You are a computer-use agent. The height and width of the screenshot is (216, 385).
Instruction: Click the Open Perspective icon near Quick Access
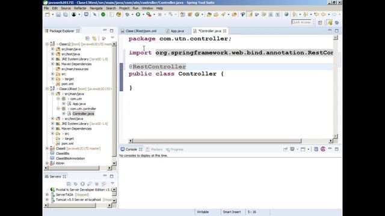(320, 23)
